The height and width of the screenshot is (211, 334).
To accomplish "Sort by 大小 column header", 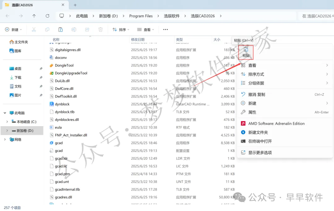I will point(216,39).
